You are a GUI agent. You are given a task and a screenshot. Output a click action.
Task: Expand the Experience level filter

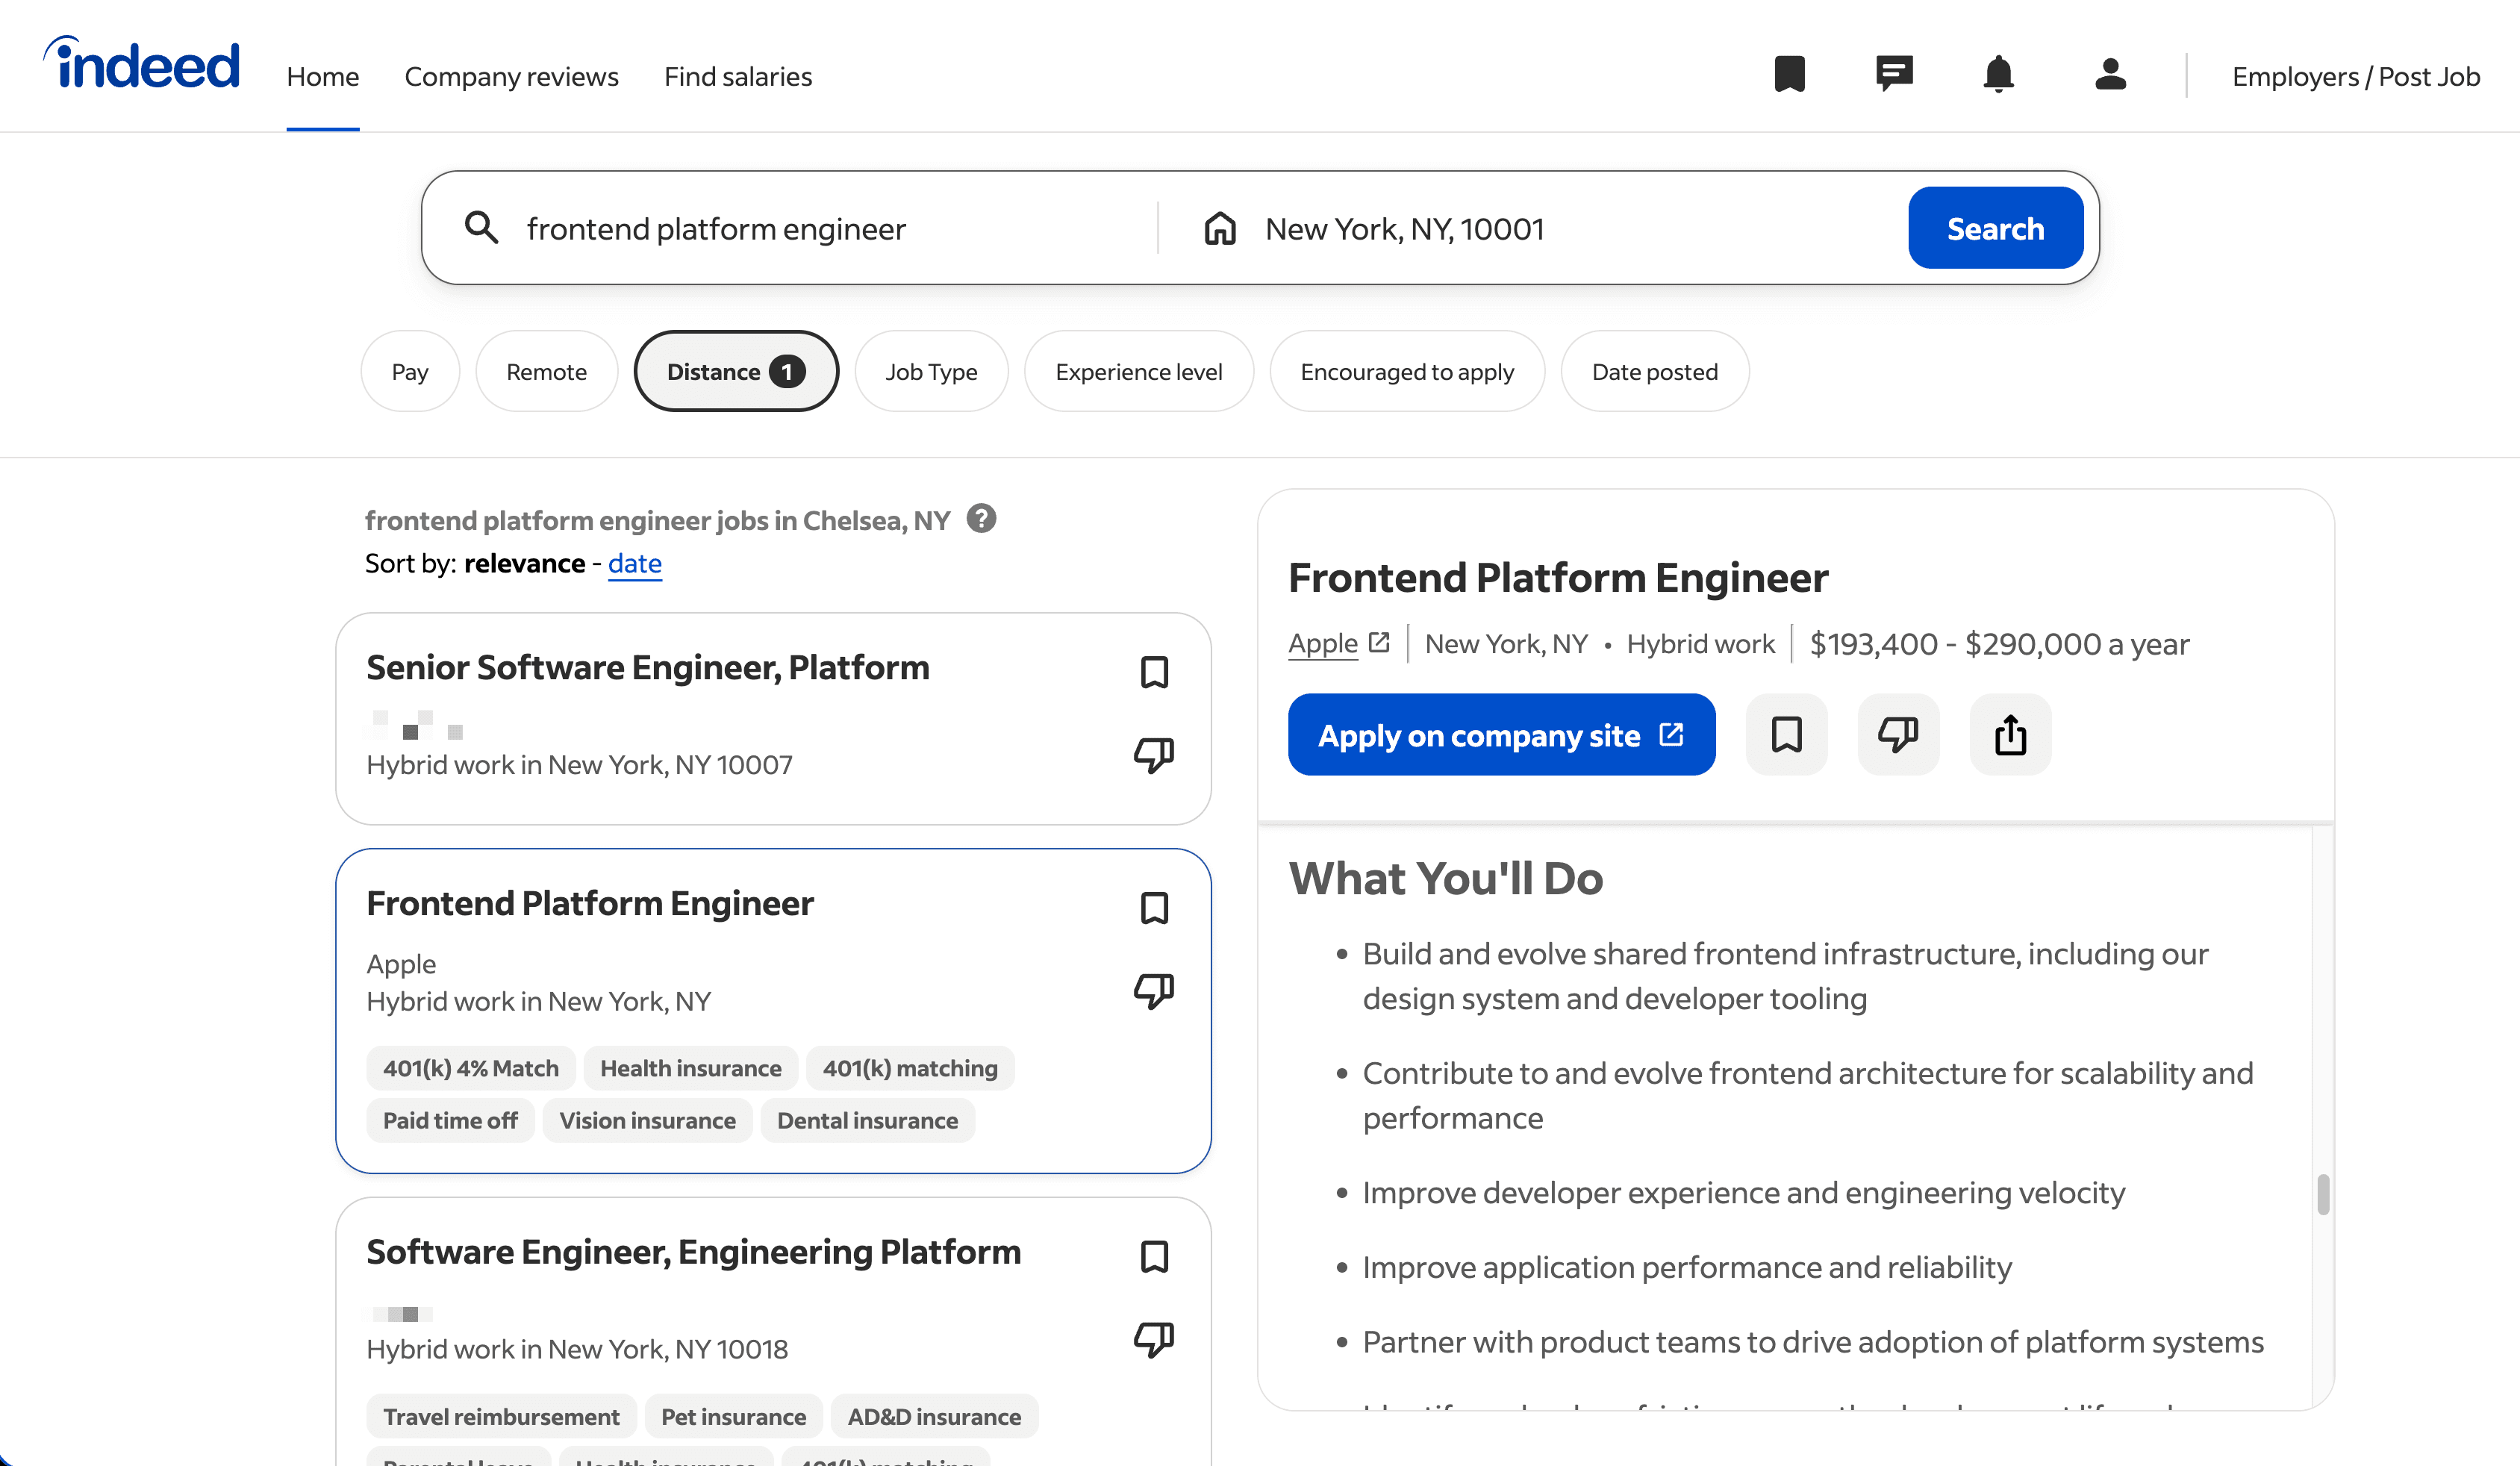tap(1139, 371)
